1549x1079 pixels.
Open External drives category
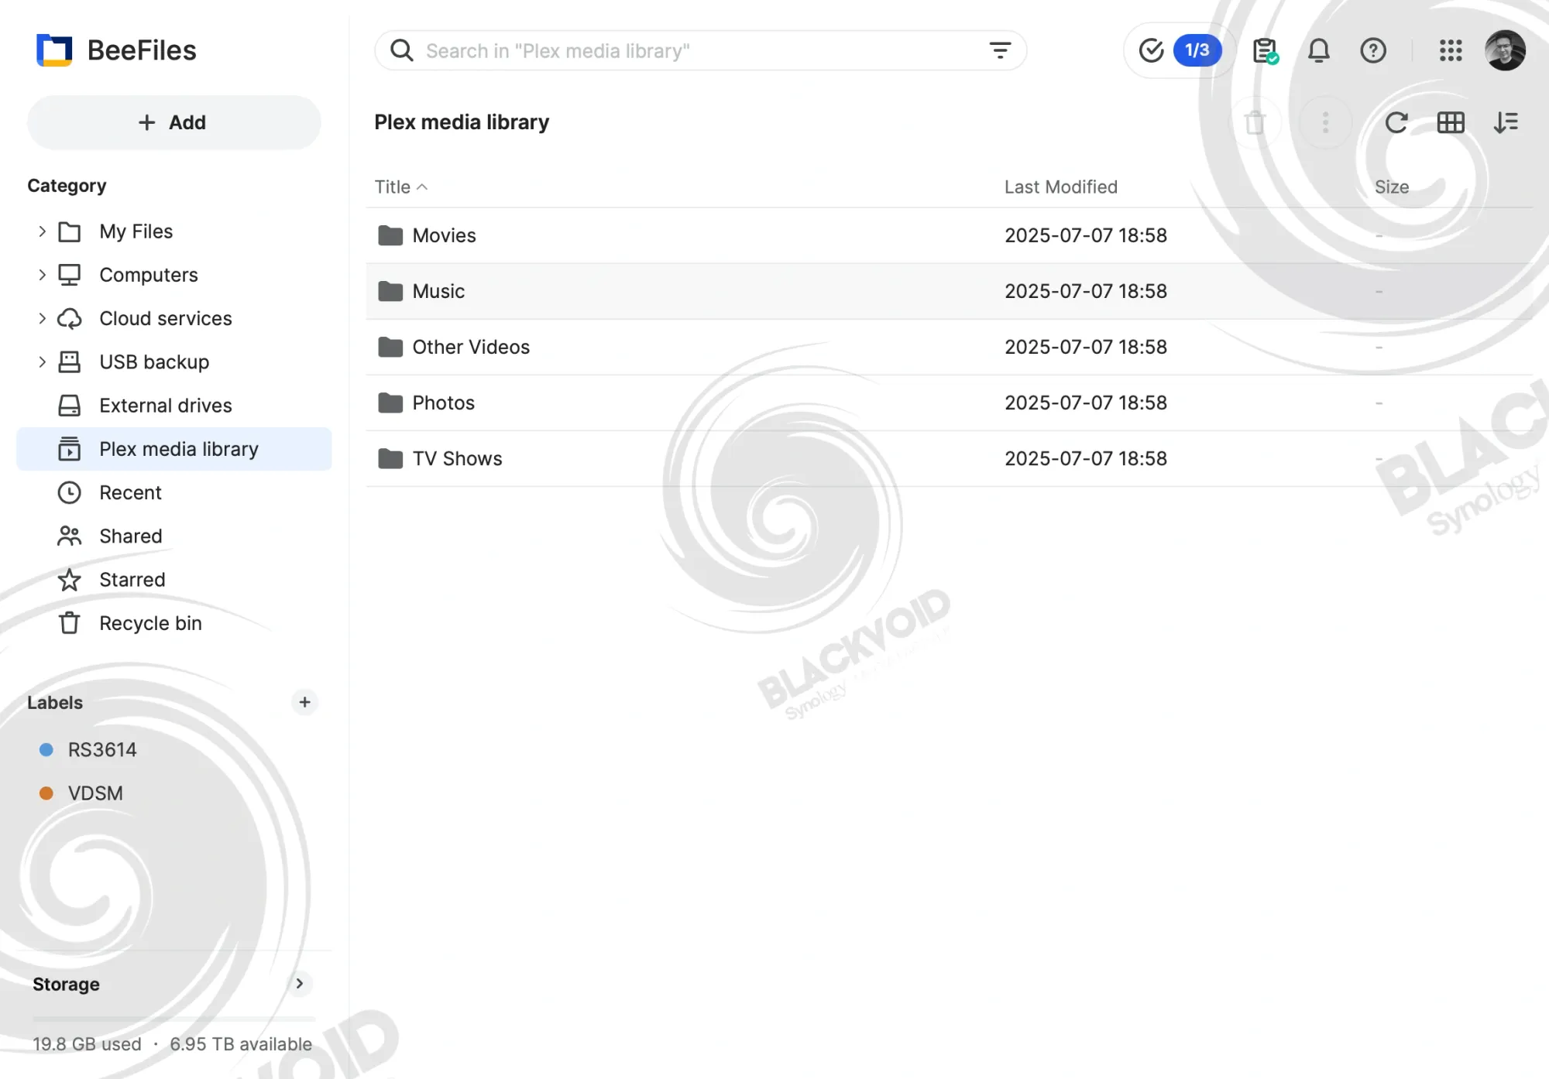click(174, 405)
